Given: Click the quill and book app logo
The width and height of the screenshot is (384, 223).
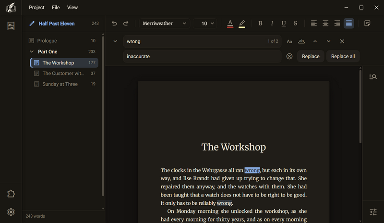Looking at the screenshot, I should click(x=11, y=7).
